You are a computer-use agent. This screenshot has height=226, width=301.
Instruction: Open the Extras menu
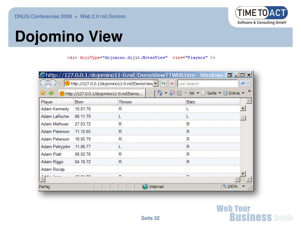tap(234, 93)
